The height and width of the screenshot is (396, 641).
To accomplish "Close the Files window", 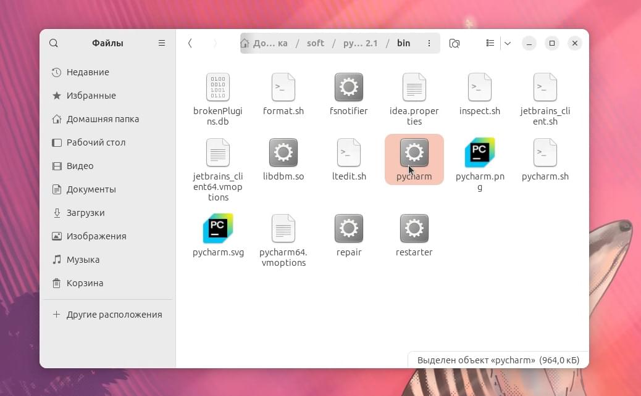I will 575,43.
